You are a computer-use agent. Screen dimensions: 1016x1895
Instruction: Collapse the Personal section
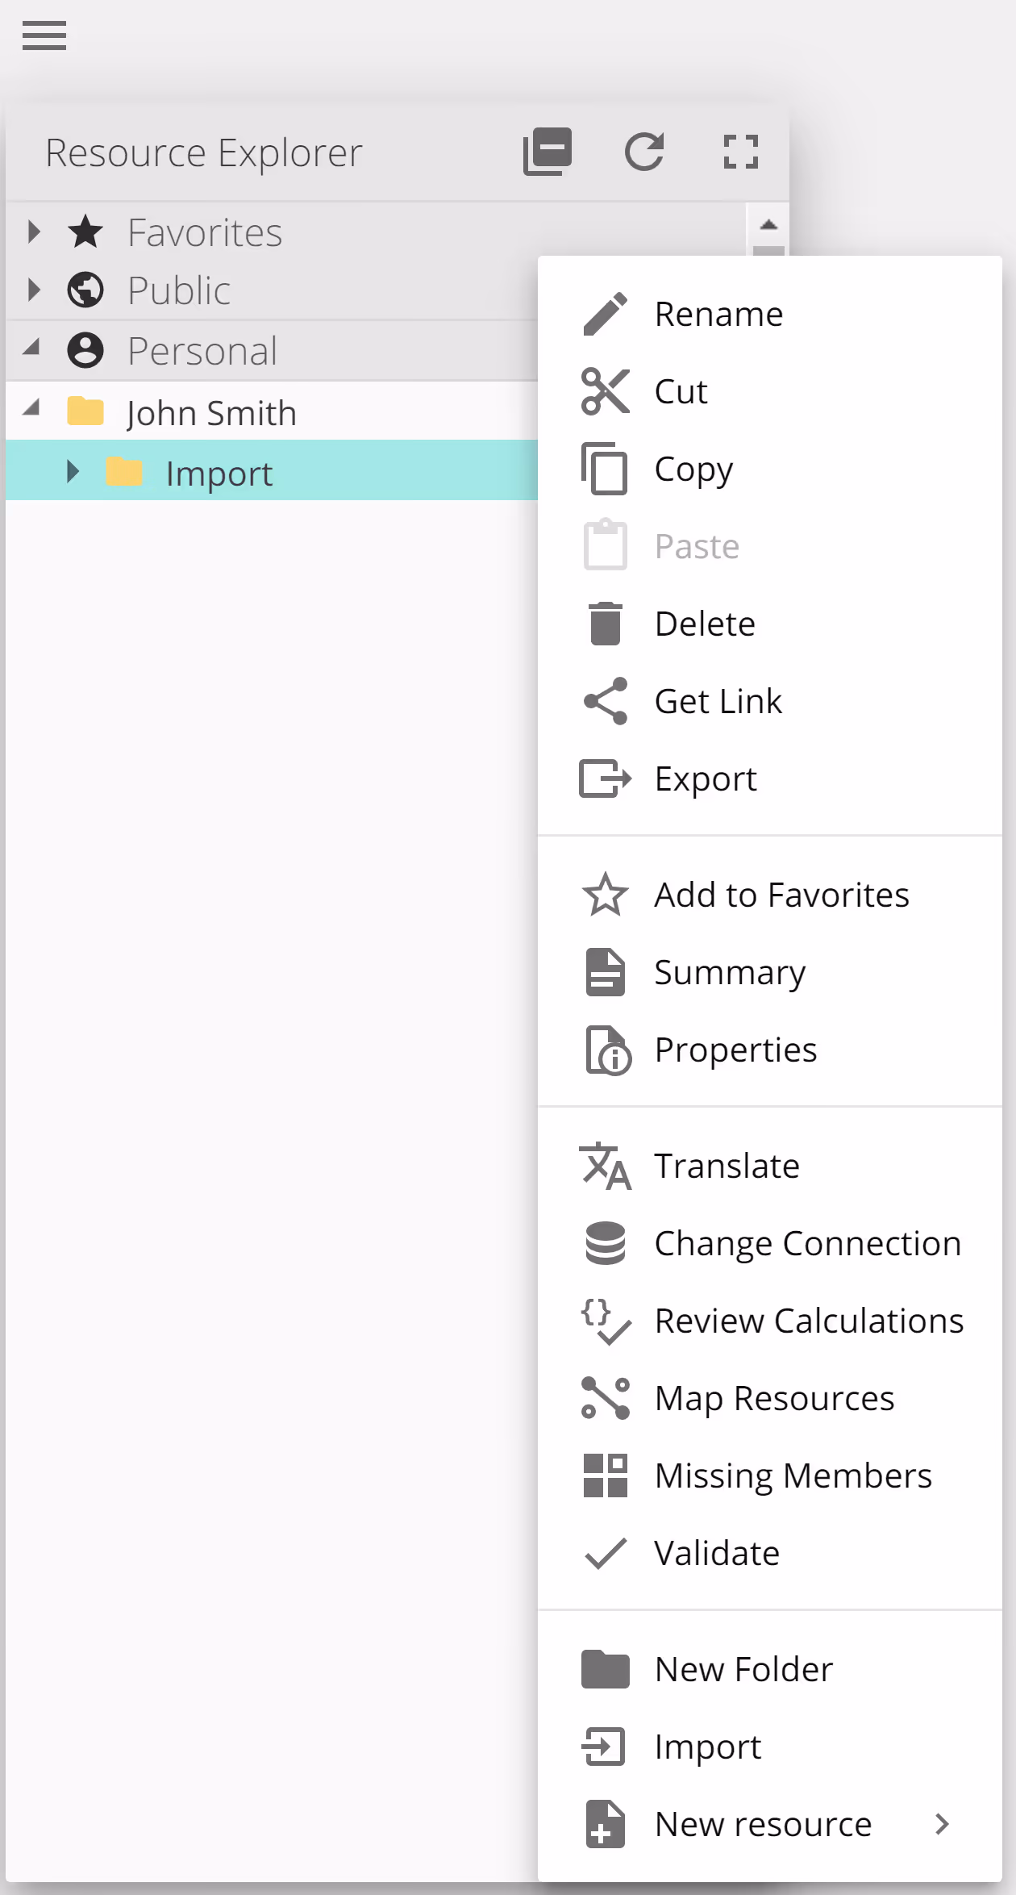click(x=32, y=349)
